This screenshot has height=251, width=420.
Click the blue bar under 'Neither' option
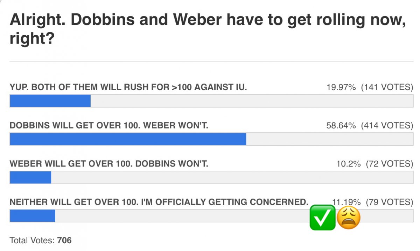[33, 216]
